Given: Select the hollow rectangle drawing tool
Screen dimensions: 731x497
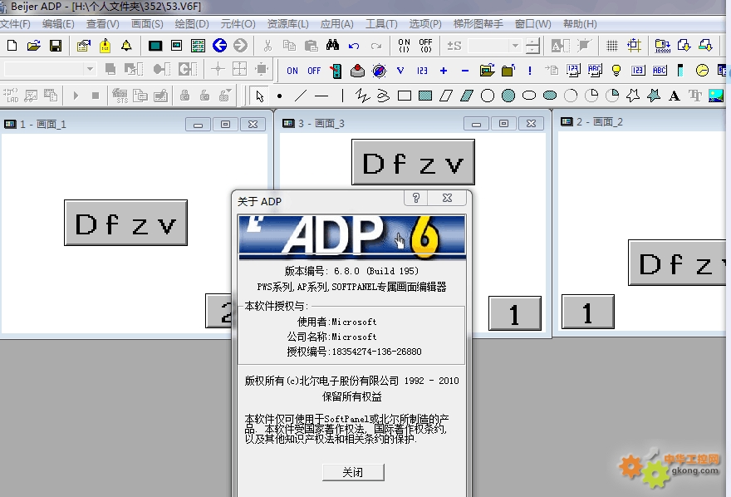Looking at the screenshot, I should click(405, 96).
